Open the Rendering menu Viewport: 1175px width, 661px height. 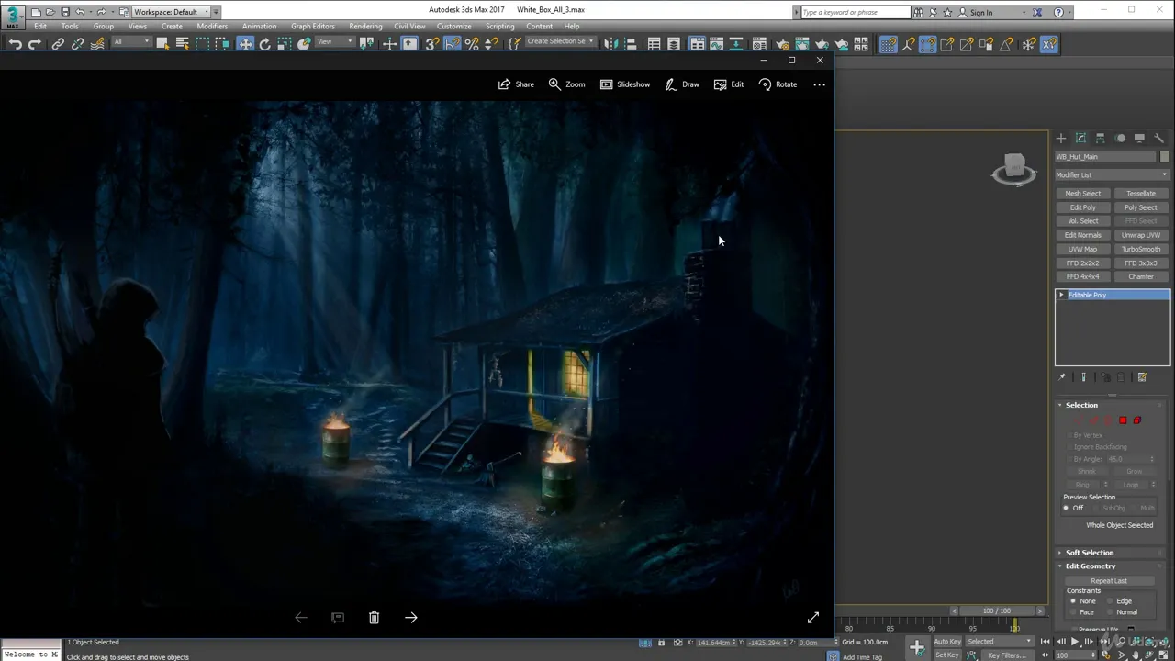365,26
